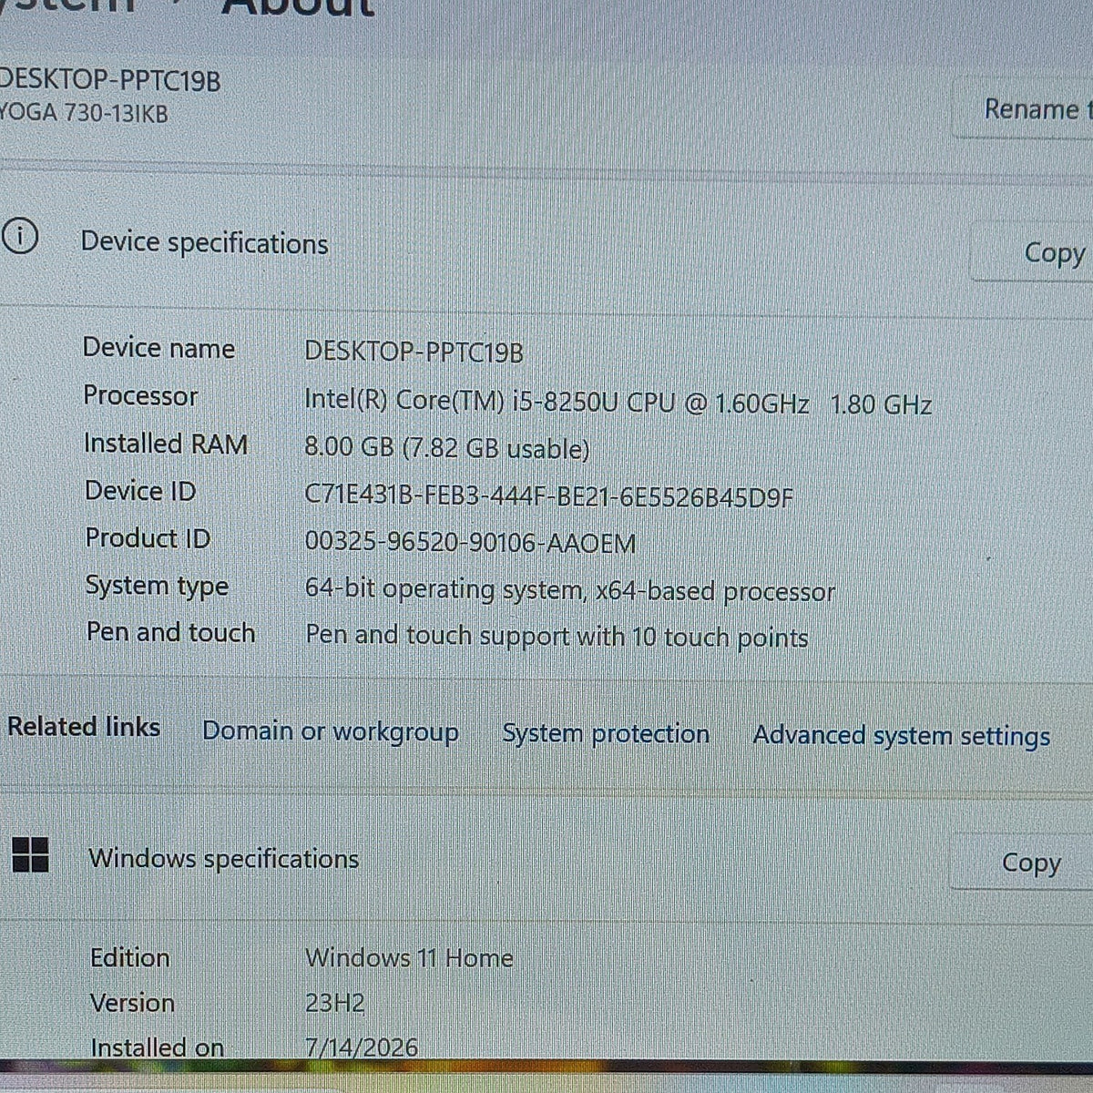The image size is (1093, 1093).
Task: Click the Device ID label
Action: pyautogui.click(x=140, y=491)
